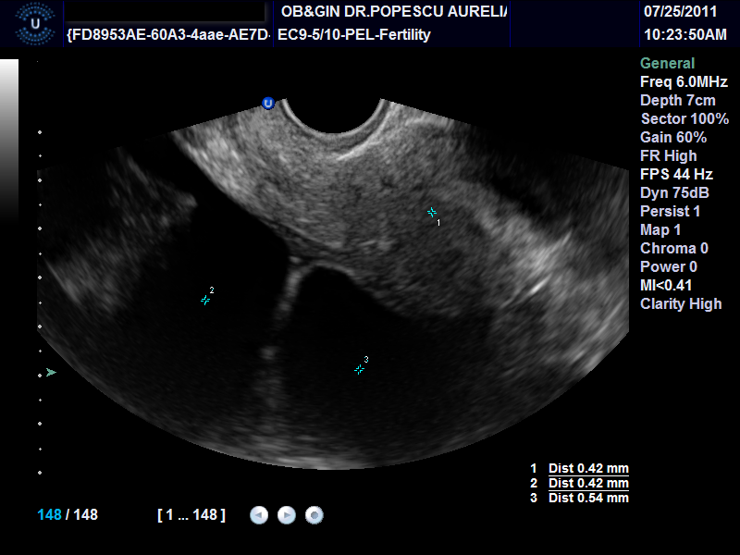
Task: Click the MI<0.41 value
Action: (666, 285)
